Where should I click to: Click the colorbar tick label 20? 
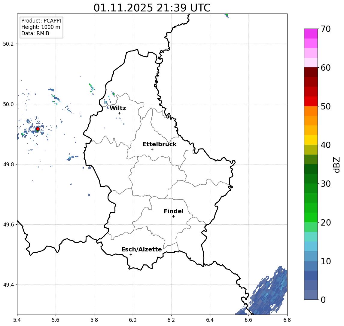click(326, 223)
